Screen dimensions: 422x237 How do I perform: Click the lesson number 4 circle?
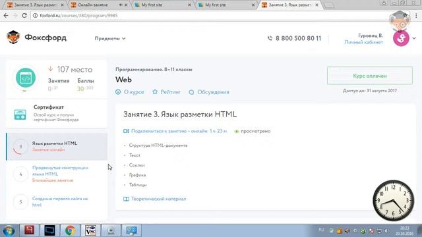coord(20,174)
